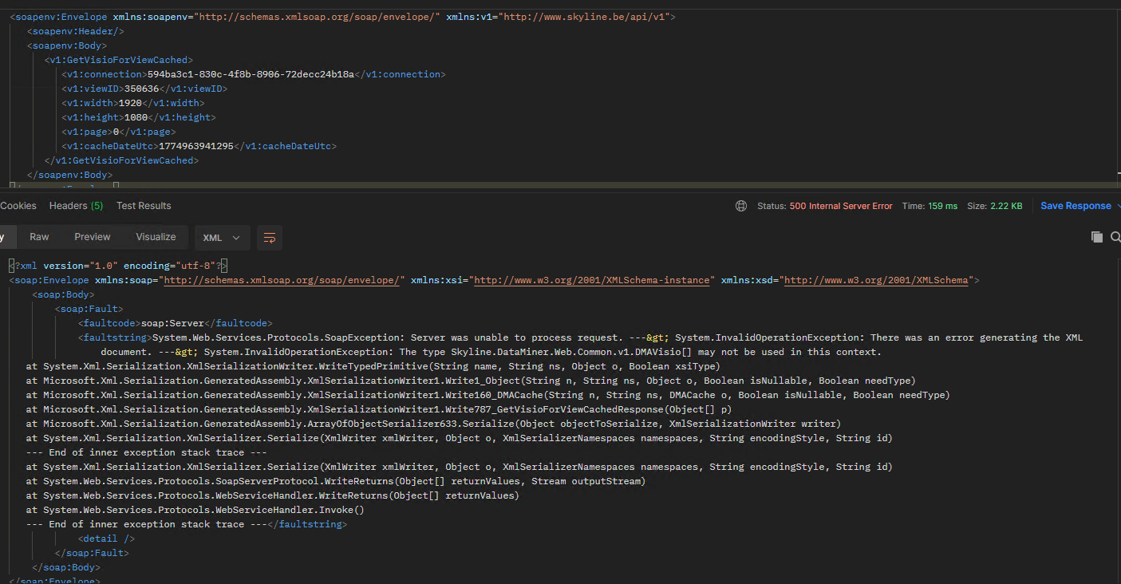Viewport: 1121px width, 584px height.
Task: Open the XML format dropdown
Action: [222, 238]
